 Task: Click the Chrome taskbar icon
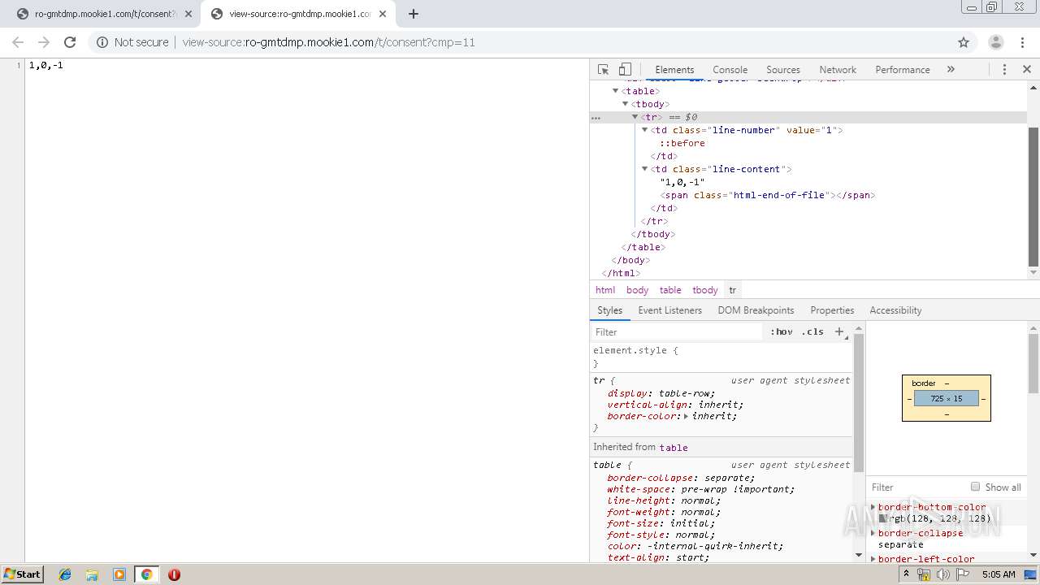(x=146, y=574)
